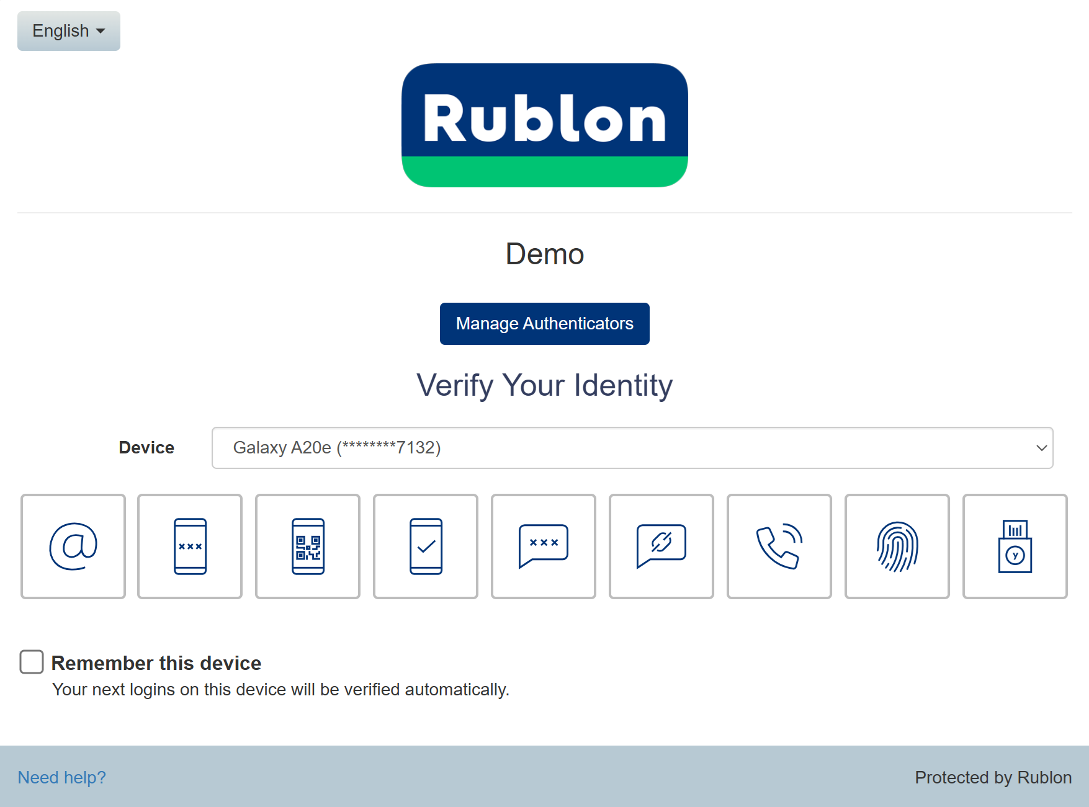Viewport: 1089px width, 807px height.
Task: Open the 'Need help?' link
Action: point(61,777)
